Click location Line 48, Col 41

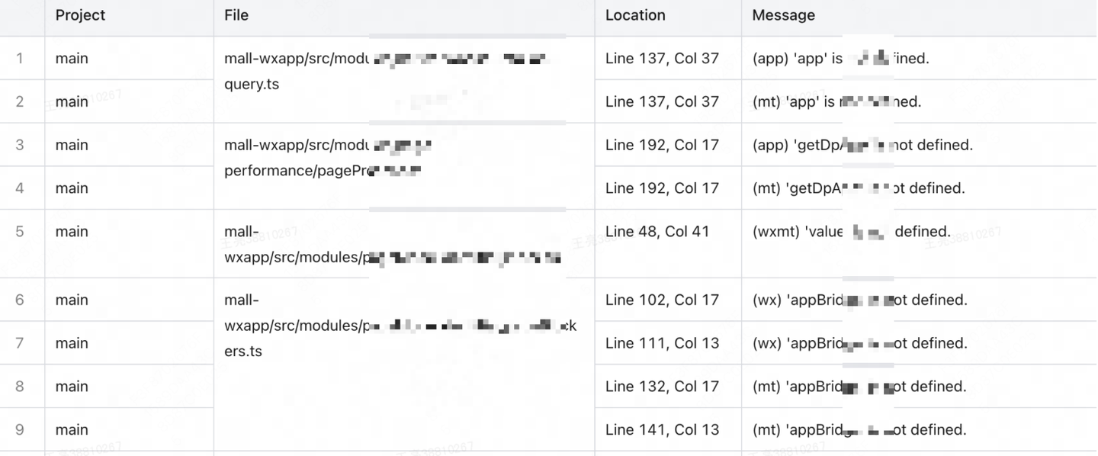click(657, 232)
